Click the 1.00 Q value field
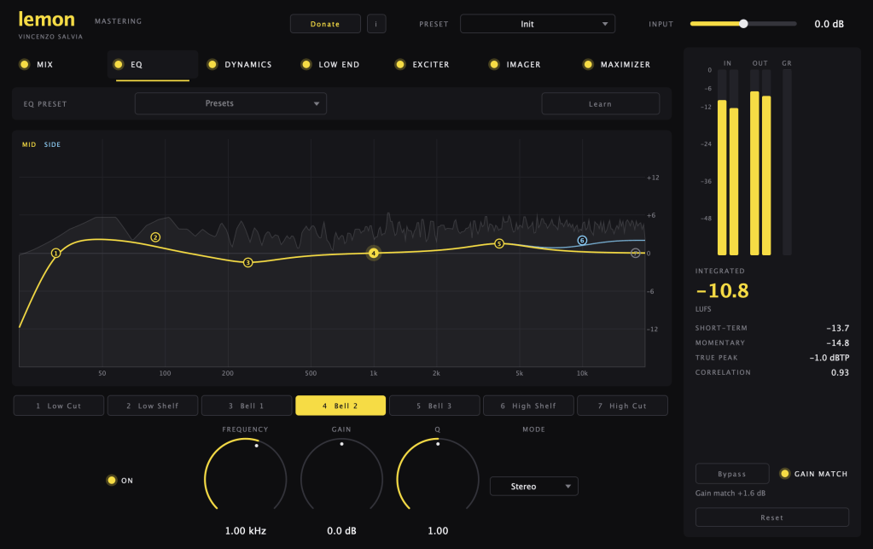This screenshot has width=873, height=549. pos(438,530)
